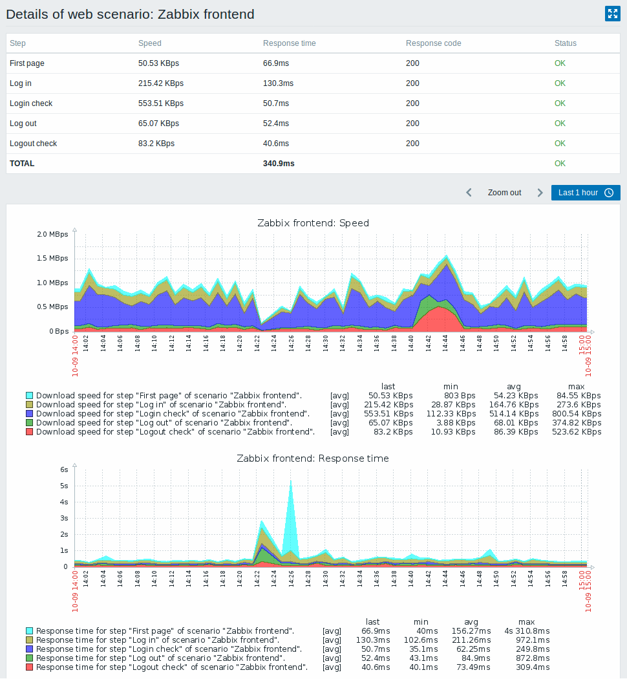Click red swatch for Logout check response time
Screen dimensions: 627x679
(x=30, y=667)
